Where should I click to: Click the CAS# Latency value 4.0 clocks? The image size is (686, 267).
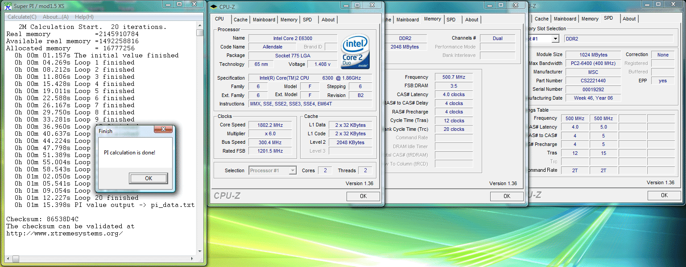click(454, 94)
